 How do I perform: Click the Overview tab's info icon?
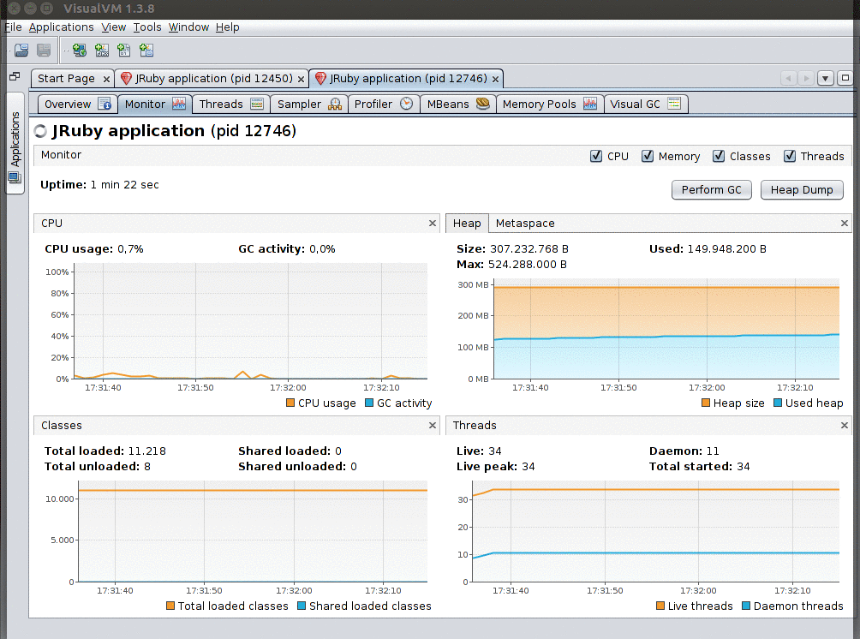point(105,104)
